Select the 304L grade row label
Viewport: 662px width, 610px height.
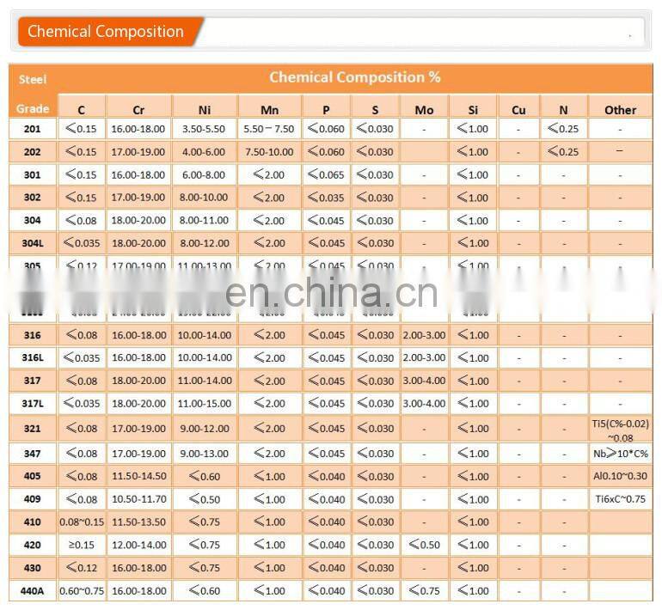pos(32,243)
